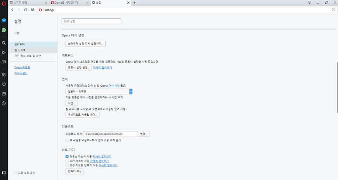Open the Opera 평가 link
The image size is (338, 180).
pyautogui.click(x=21, y=73)
